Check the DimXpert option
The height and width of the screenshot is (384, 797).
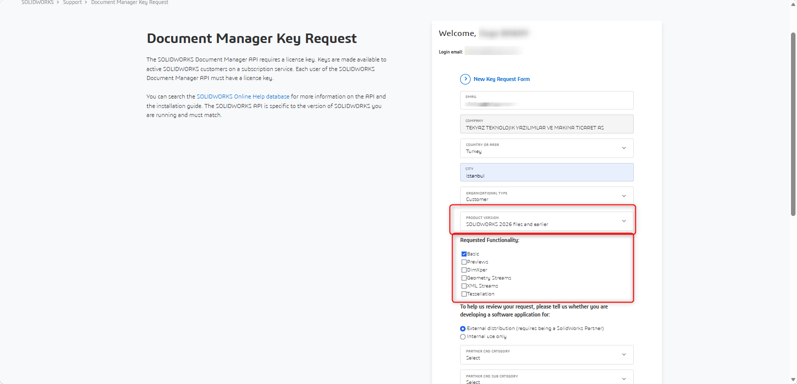coord(464,270)
